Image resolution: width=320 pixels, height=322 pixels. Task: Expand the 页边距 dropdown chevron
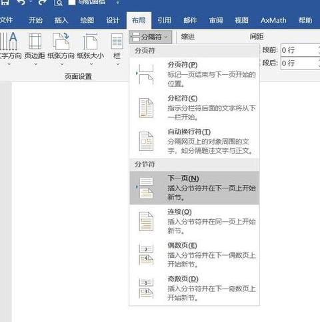35,64
